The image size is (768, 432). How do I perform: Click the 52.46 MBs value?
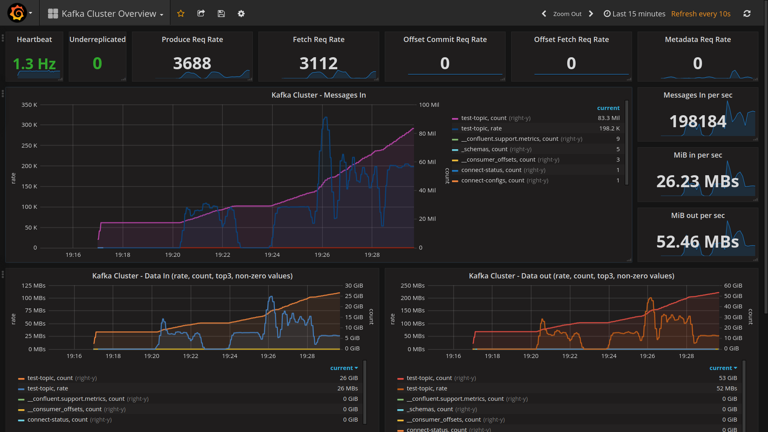698,242
